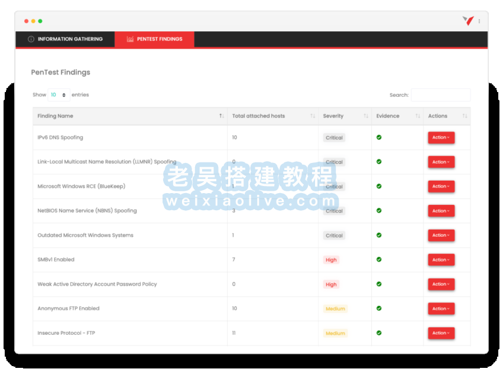
Task: Click the red logo icon at top right
Action: click(x=468, y=21)
